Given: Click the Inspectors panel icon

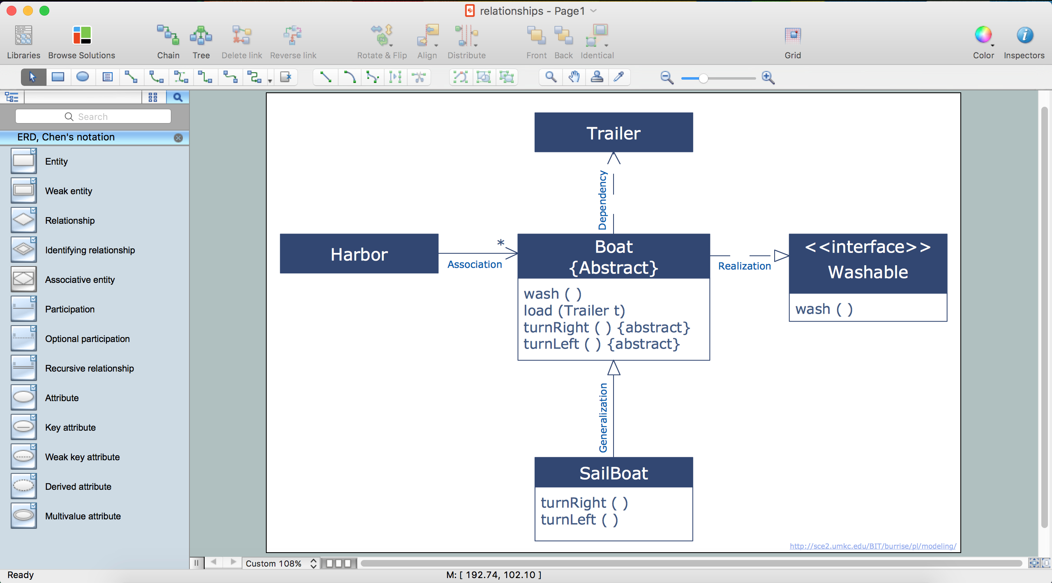Looking at the screenshot, I should coord(1023,35).
